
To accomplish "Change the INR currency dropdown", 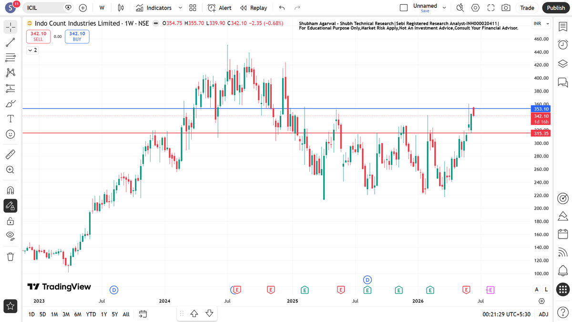I will pyautogui.click(x=542, y=24).
